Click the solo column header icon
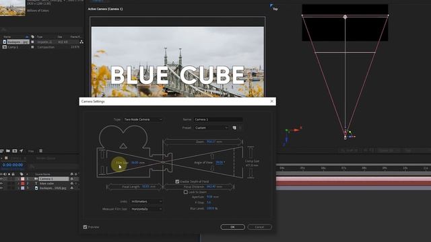 [9, 174]
